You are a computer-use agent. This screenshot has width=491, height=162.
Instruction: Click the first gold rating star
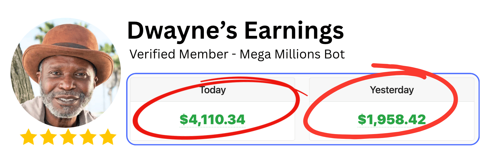pos(29,137)
